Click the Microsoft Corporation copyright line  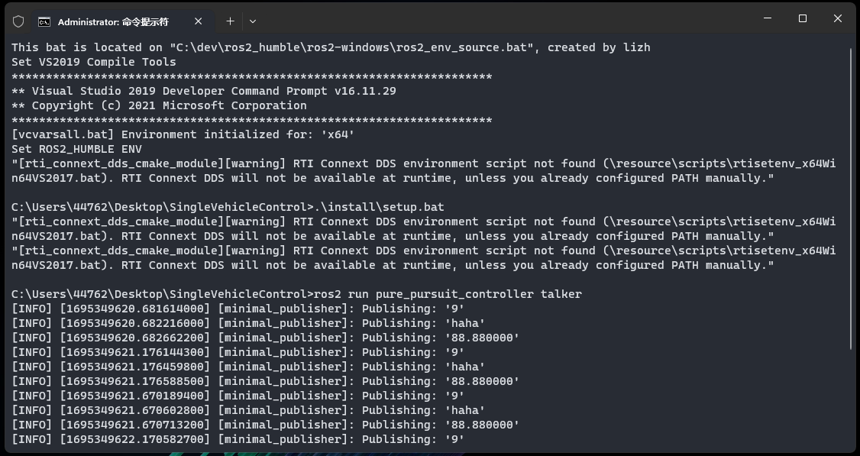pyautogui.click(x=159, y=105)
